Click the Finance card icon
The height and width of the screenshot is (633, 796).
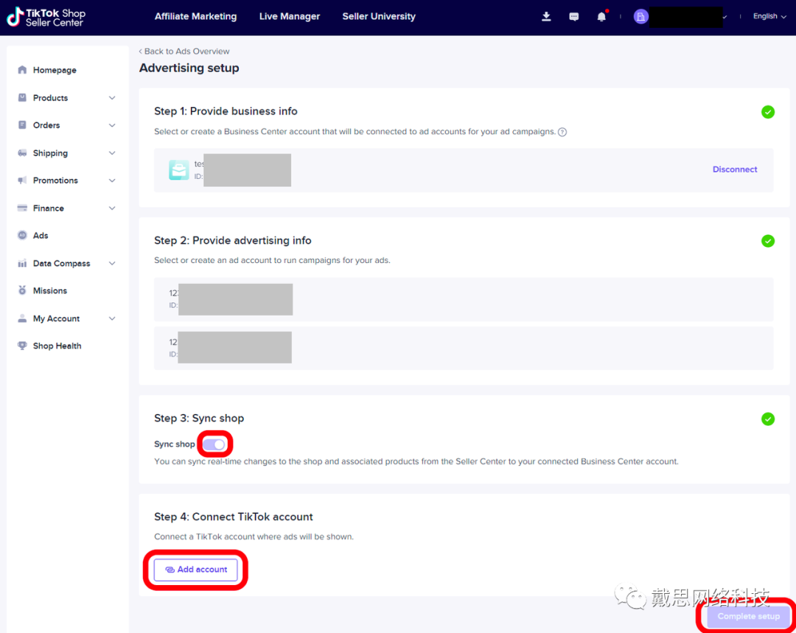(x=22, y=208)
